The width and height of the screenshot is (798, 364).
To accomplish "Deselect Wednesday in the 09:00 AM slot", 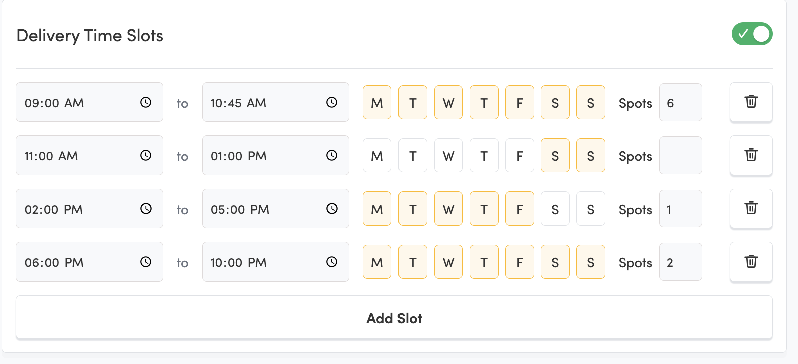I will point(448,102).
